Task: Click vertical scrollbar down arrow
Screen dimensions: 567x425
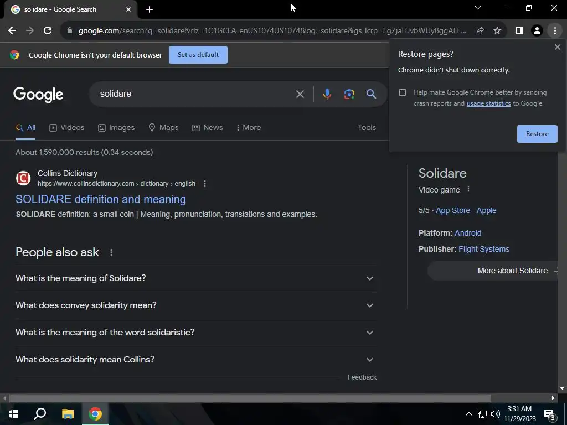Action: point(562,389)
